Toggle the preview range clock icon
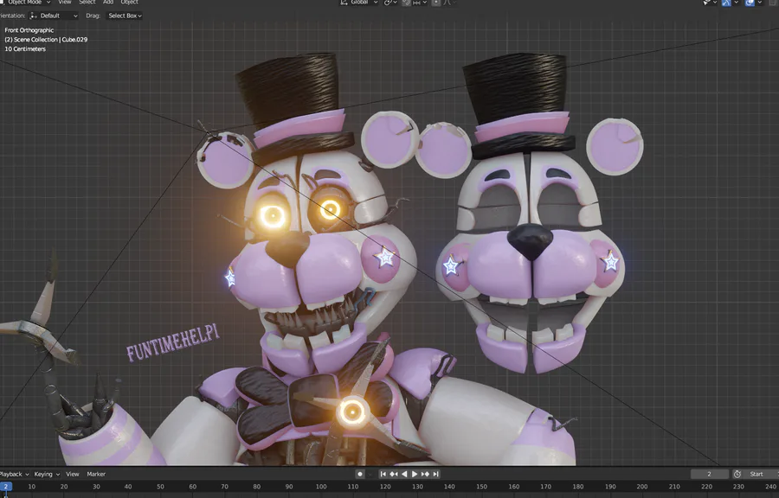This screenshot has width=779, height=498. coord(737,474)
